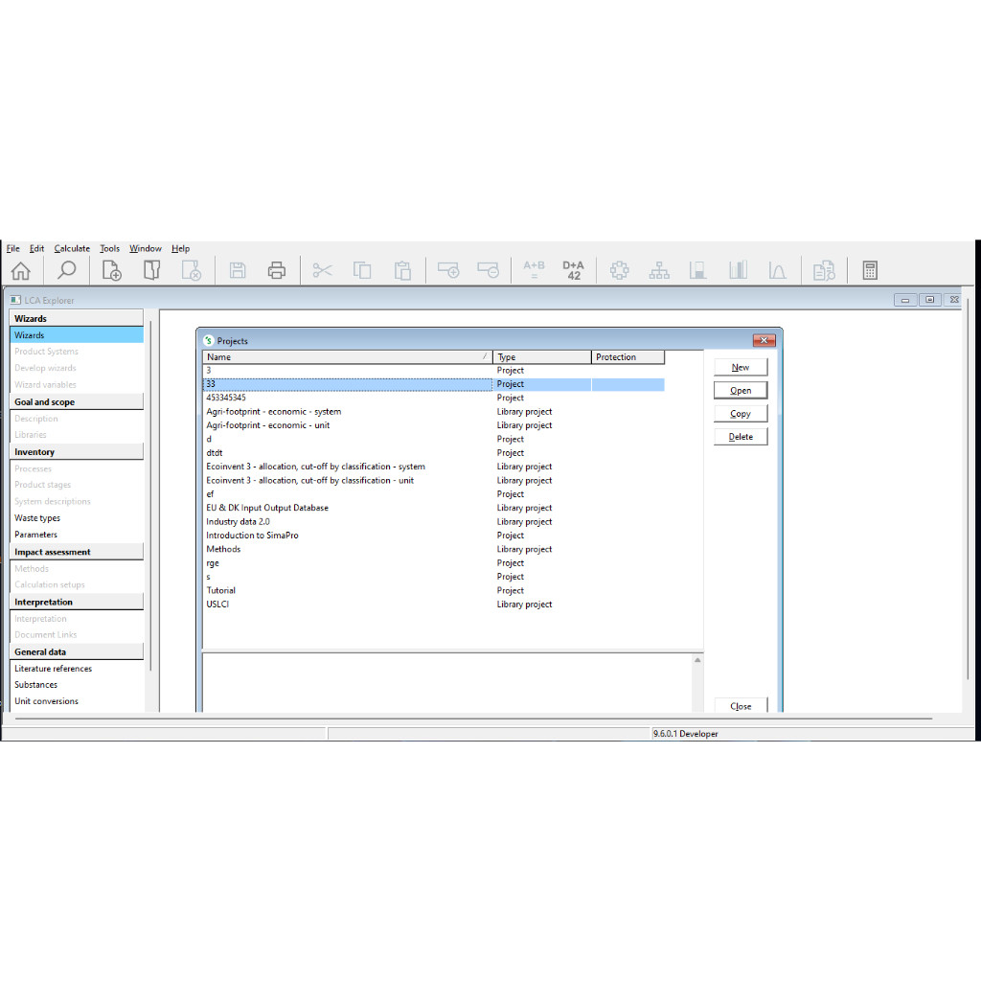
Task: Close the Projects dialog with red X
Action: (764, 340)
